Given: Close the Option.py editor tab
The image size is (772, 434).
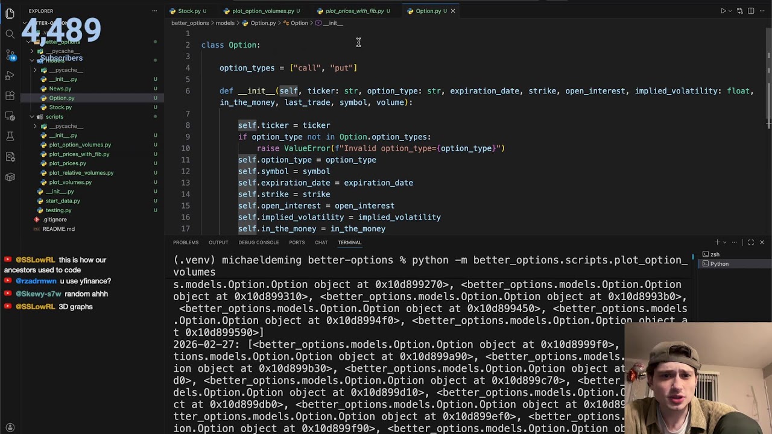Looking at the screenshot, I should tap(452, 11).
